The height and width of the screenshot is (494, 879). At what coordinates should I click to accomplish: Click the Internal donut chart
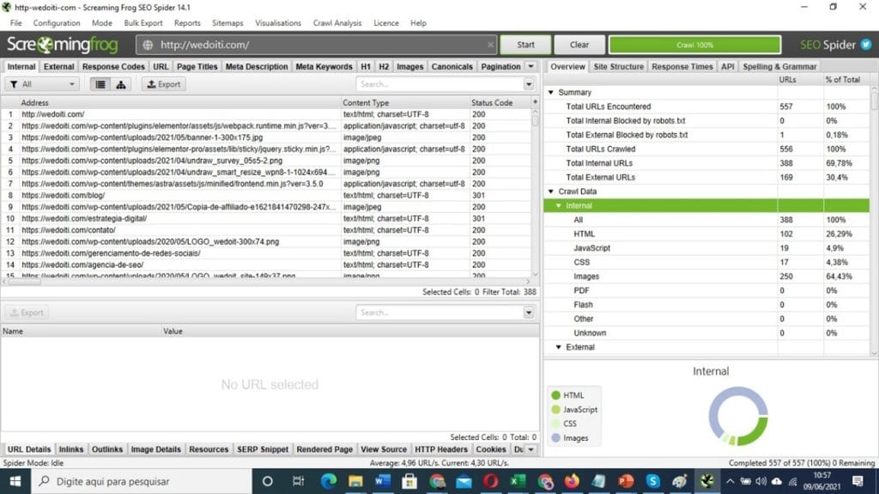(737, 416)
